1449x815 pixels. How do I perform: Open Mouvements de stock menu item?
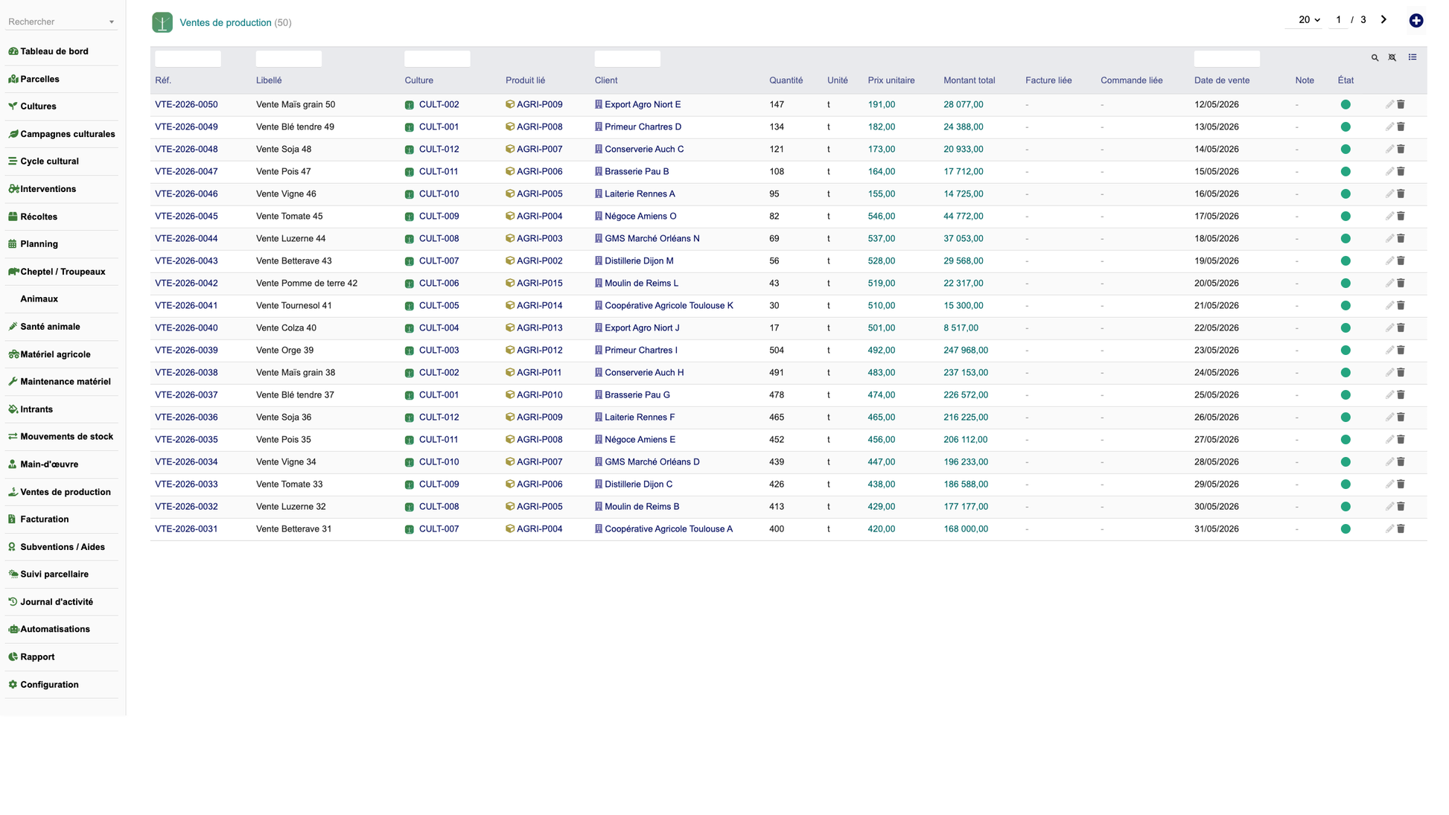point(66,437)
